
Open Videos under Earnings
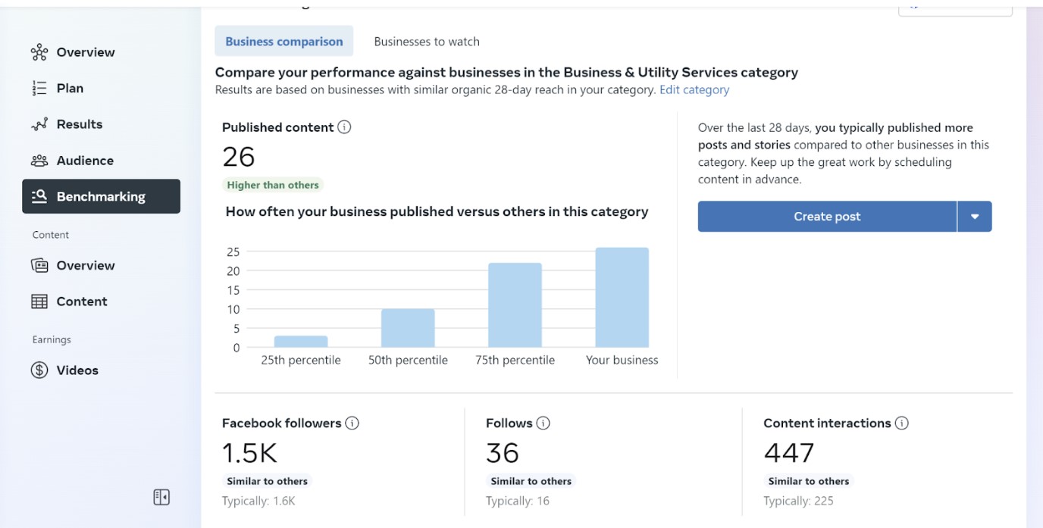pyautogui.click(x=77, y=370)
